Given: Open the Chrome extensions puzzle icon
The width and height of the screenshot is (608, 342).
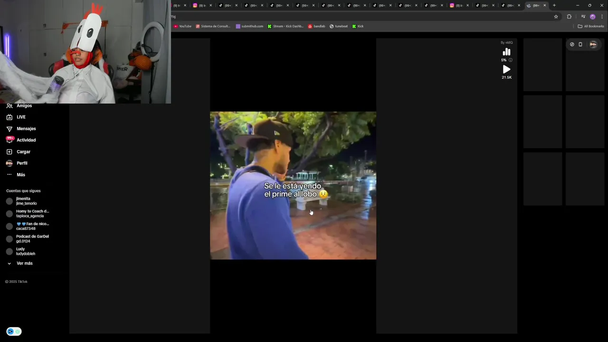Looking at the screenshot, I should tap(569, 17).
